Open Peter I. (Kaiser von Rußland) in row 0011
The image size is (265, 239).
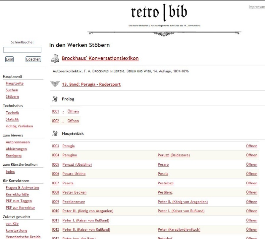tap(86, 220)
